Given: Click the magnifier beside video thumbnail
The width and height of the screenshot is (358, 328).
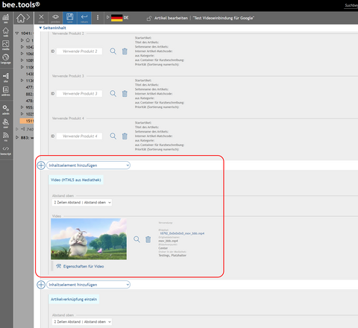Looking at the screenshot, I should [136, 239].
